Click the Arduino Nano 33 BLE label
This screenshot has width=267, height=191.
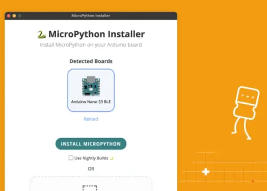pyautogui.click(x=91, y=102)
